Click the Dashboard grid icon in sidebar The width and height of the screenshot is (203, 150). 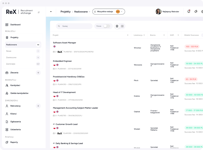point(7,25)
